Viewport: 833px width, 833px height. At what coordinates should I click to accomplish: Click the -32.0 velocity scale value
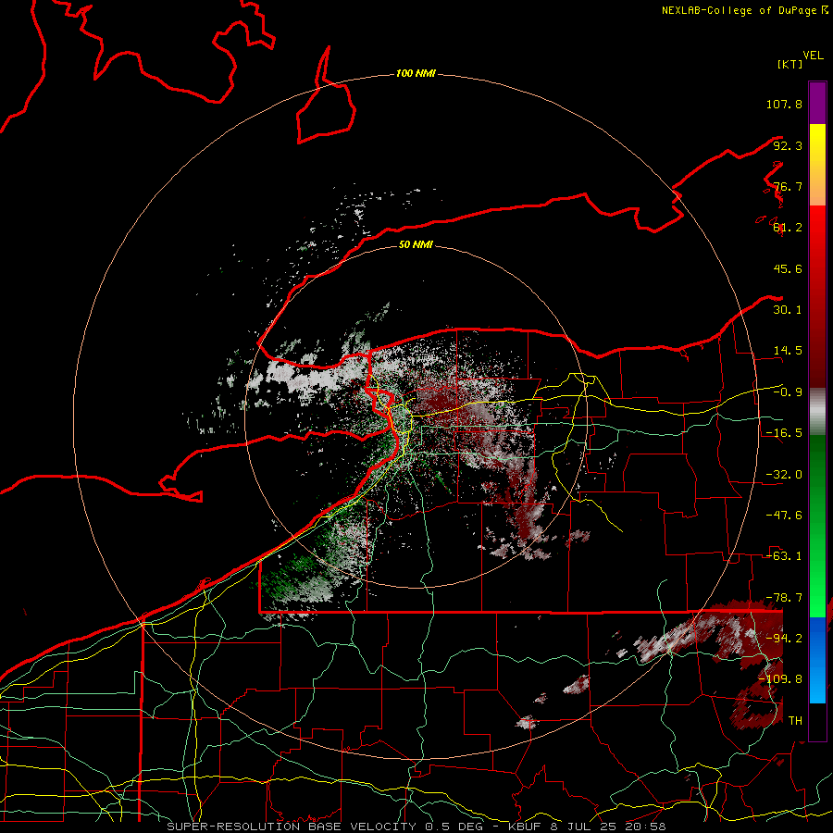(784, 475)
